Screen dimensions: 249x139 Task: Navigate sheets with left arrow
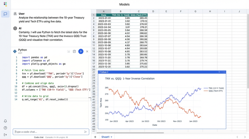[237, 137]
